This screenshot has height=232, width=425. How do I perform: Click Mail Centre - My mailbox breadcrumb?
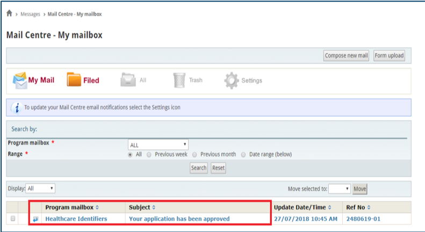point(75,14)
